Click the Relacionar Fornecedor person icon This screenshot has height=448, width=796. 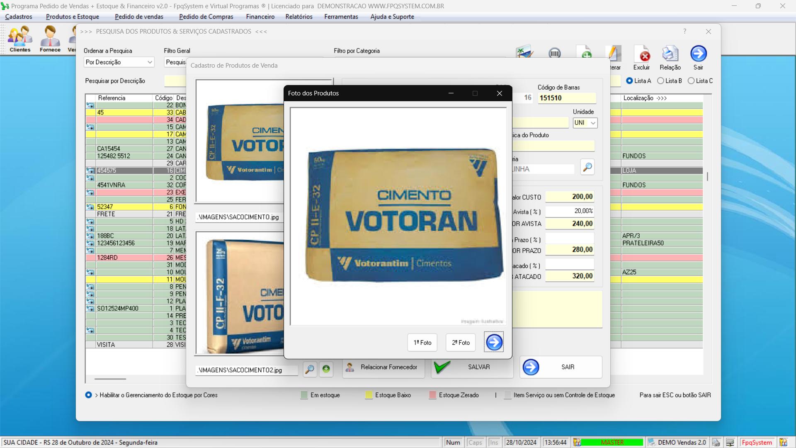pos(350,367)
